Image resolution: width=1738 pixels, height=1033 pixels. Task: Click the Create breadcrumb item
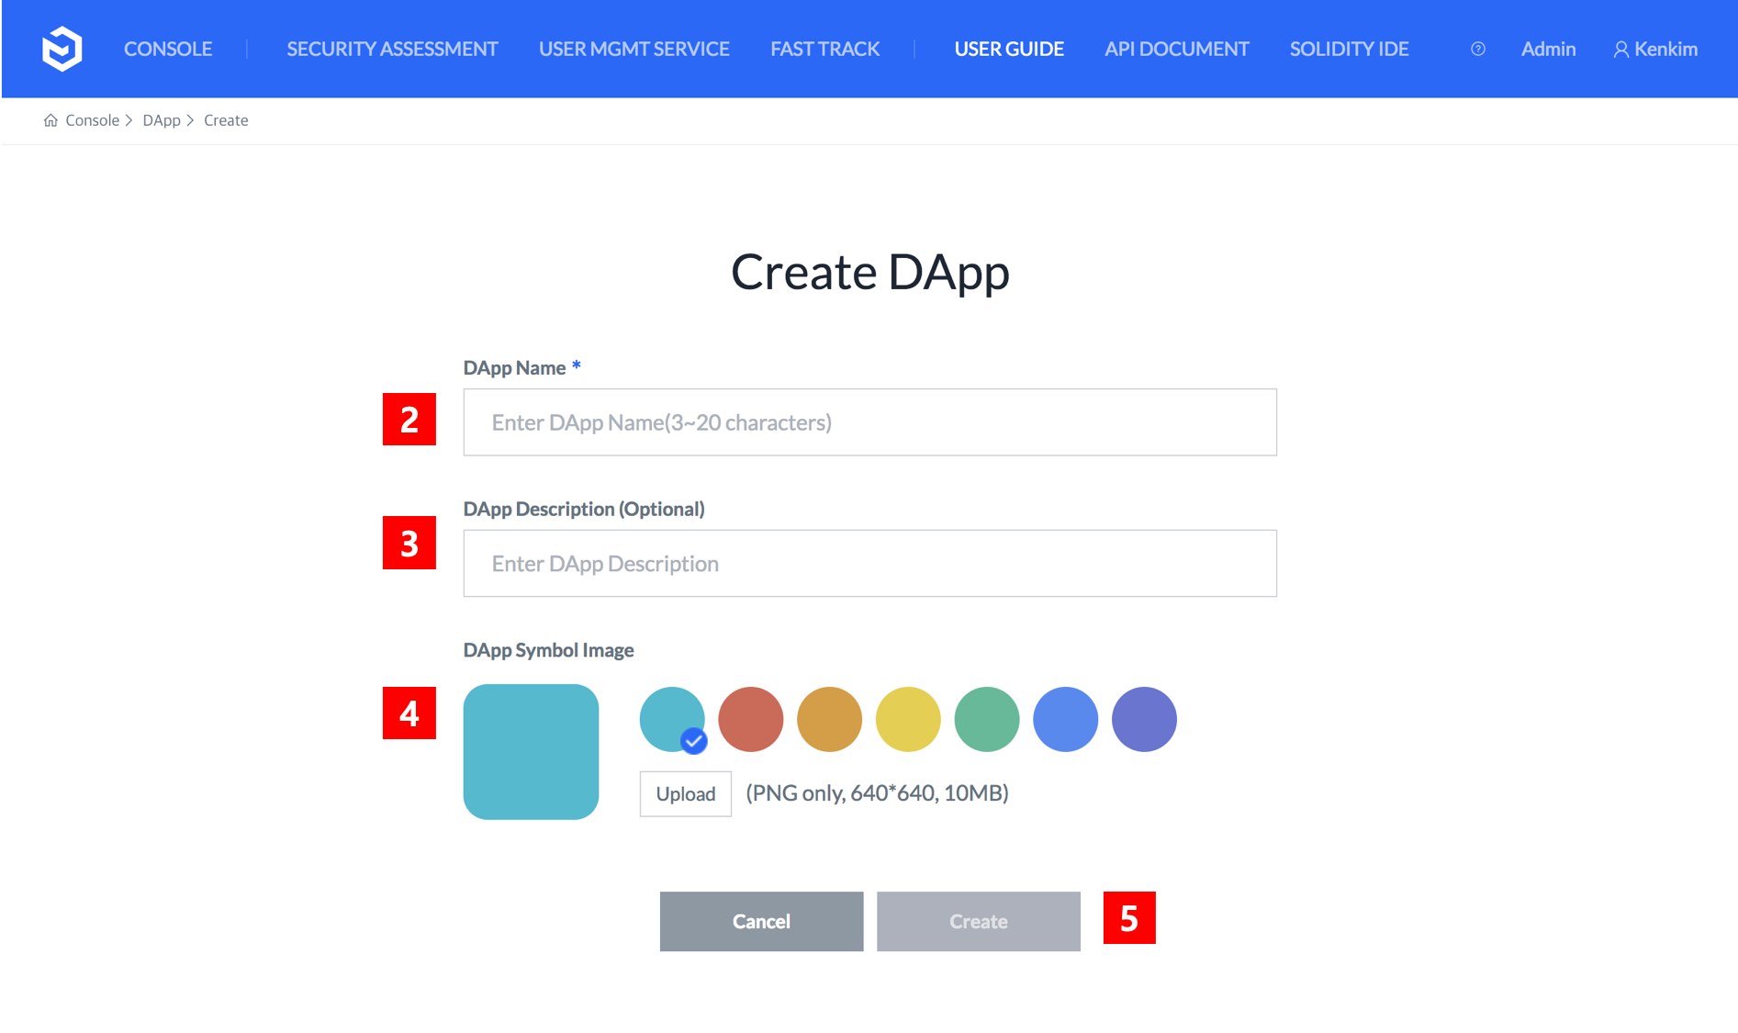point(226,120)
